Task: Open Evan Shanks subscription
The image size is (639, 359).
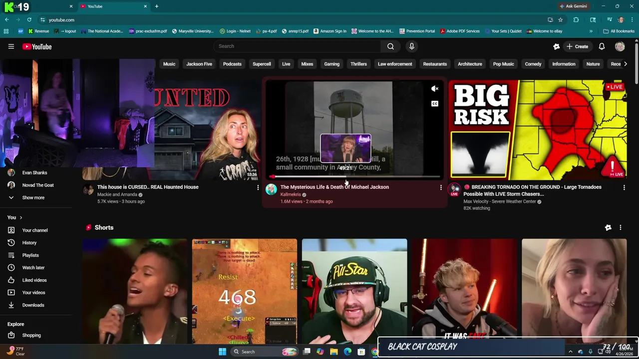Action: tap(35, 173)
